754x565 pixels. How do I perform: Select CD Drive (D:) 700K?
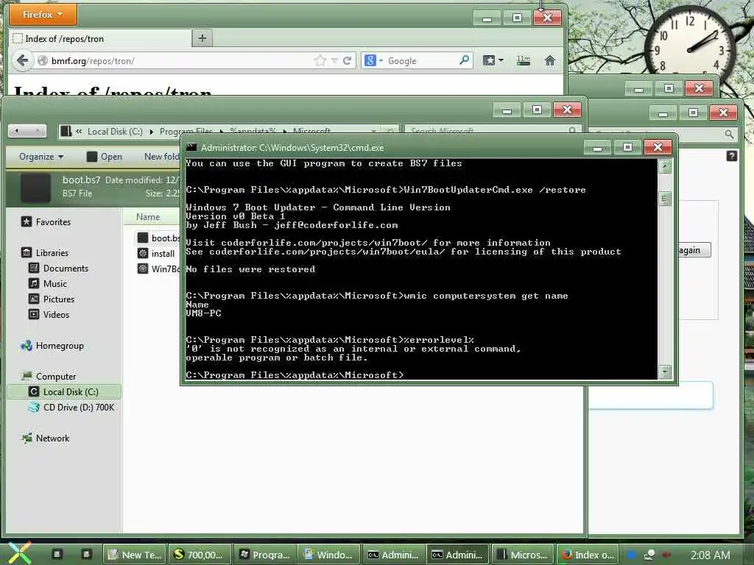tap(71, 408)
